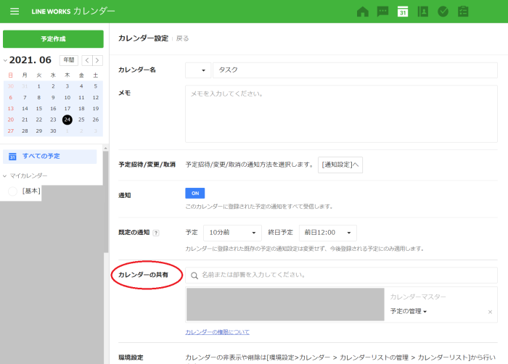Go to previous month arrow
508x364 pixels.
[87, 61]
